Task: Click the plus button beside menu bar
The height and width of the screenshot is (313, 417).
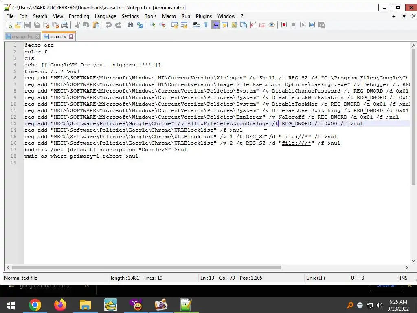Action: pyautogui.click(x=394, y=16)
